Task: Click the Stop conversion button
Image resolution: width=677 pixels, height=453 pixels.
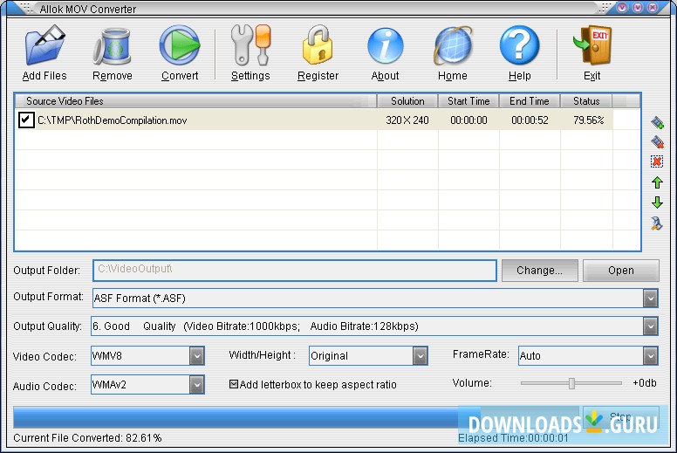Action: pos(621,416)
